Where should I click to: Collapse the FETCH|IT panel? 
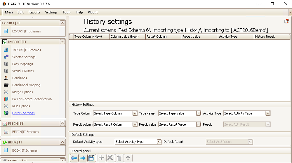point(62,123)
